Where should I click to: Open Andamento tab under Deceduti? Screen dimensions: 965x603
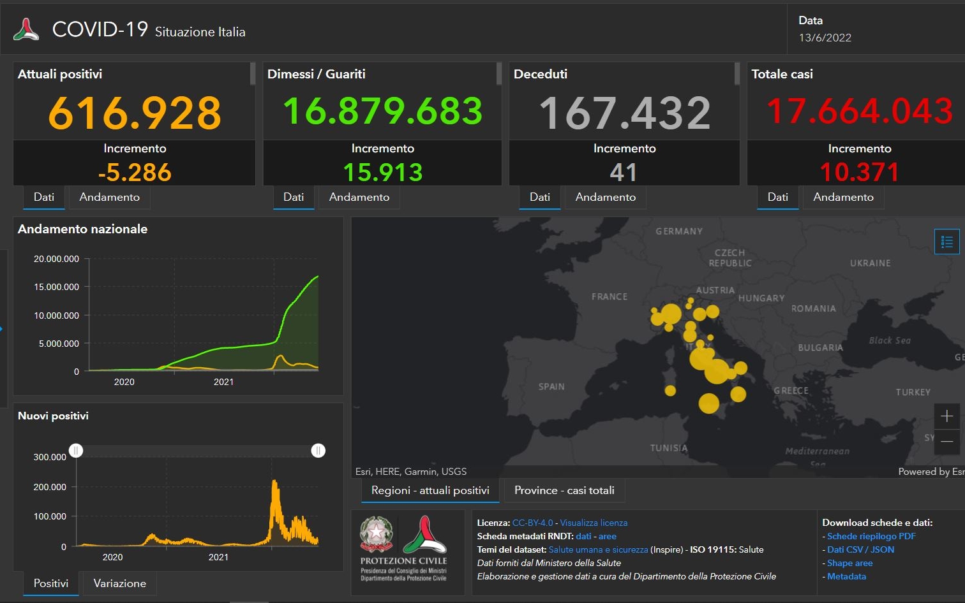pyautogui.click(x=606, y=197)
